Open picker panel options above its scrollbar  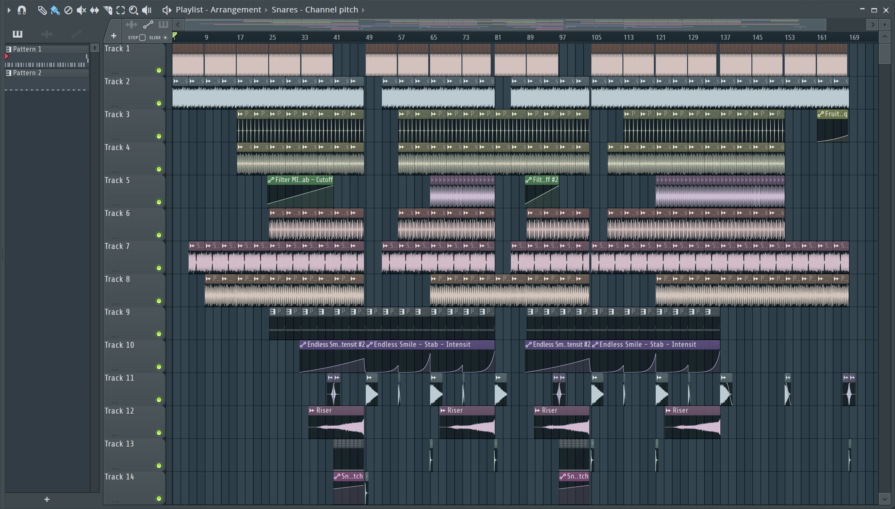tap(94, 48)
